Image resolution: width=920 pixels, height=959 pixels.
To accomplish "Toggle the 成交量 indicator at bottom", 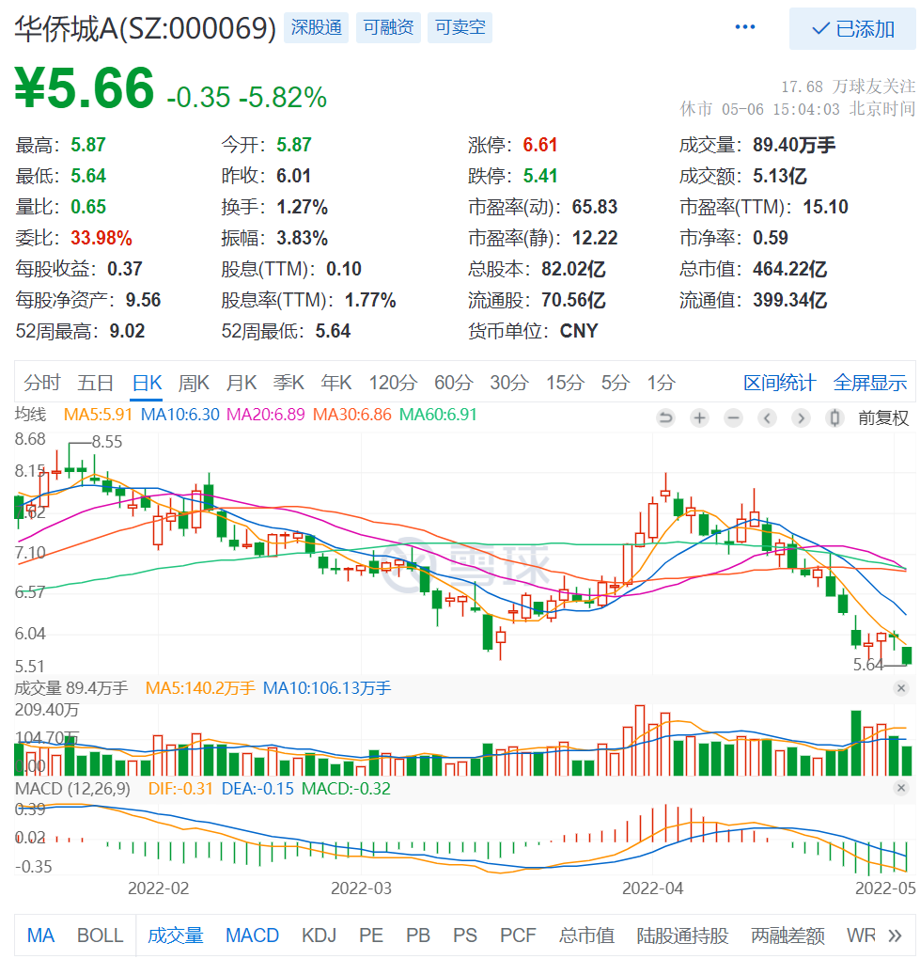I will [x=175, y=935].
